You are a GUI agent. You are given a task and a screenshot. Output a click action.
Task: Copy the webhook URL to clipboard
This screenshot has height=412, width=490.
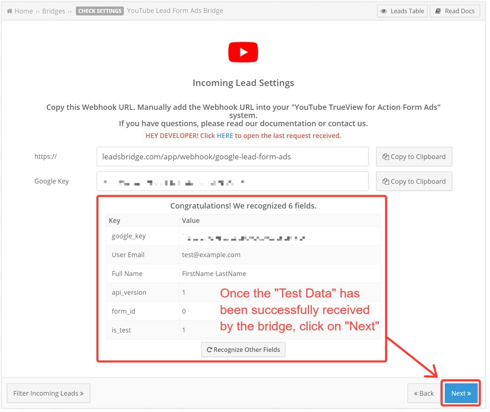point(414,157)
